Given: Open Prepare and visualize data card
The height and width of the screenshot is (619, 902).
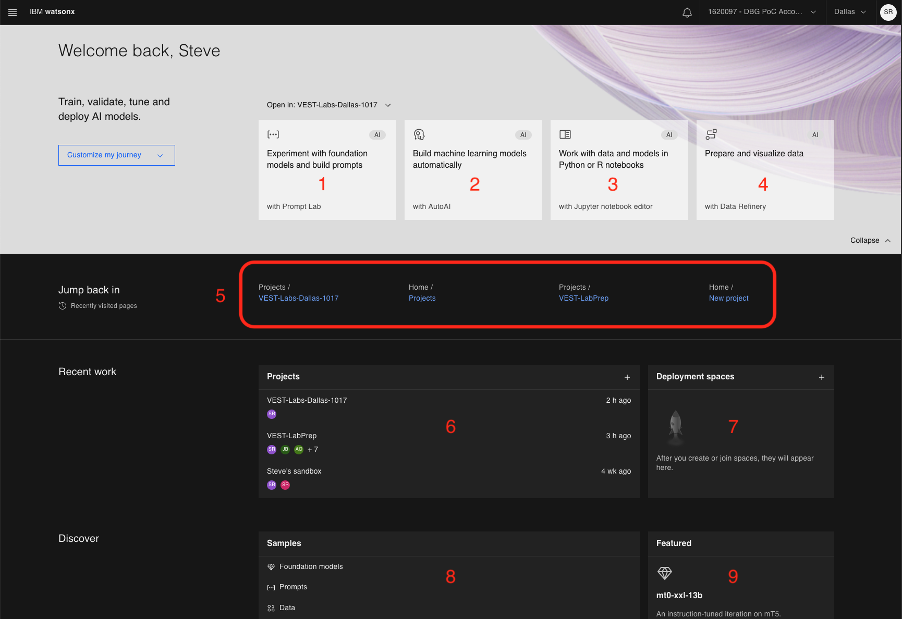Looking at the screenshot, I should pos(765,170).
